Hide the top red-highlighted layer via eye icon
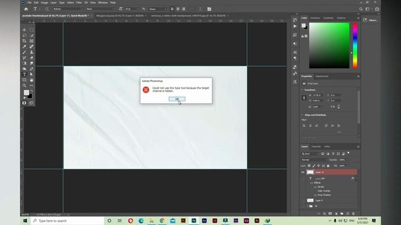The width and height of the screenshot is (401, 225). tap(303, 172)
